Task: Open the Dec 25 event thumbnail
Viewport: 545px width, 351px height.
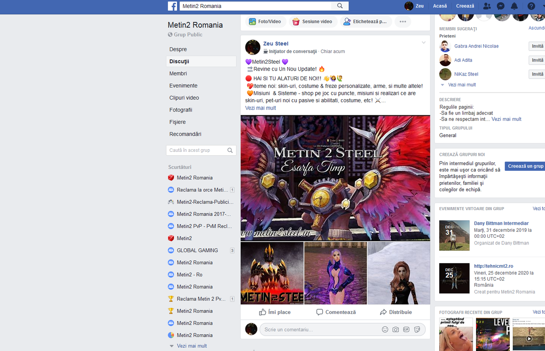Action: click(454, 278)
